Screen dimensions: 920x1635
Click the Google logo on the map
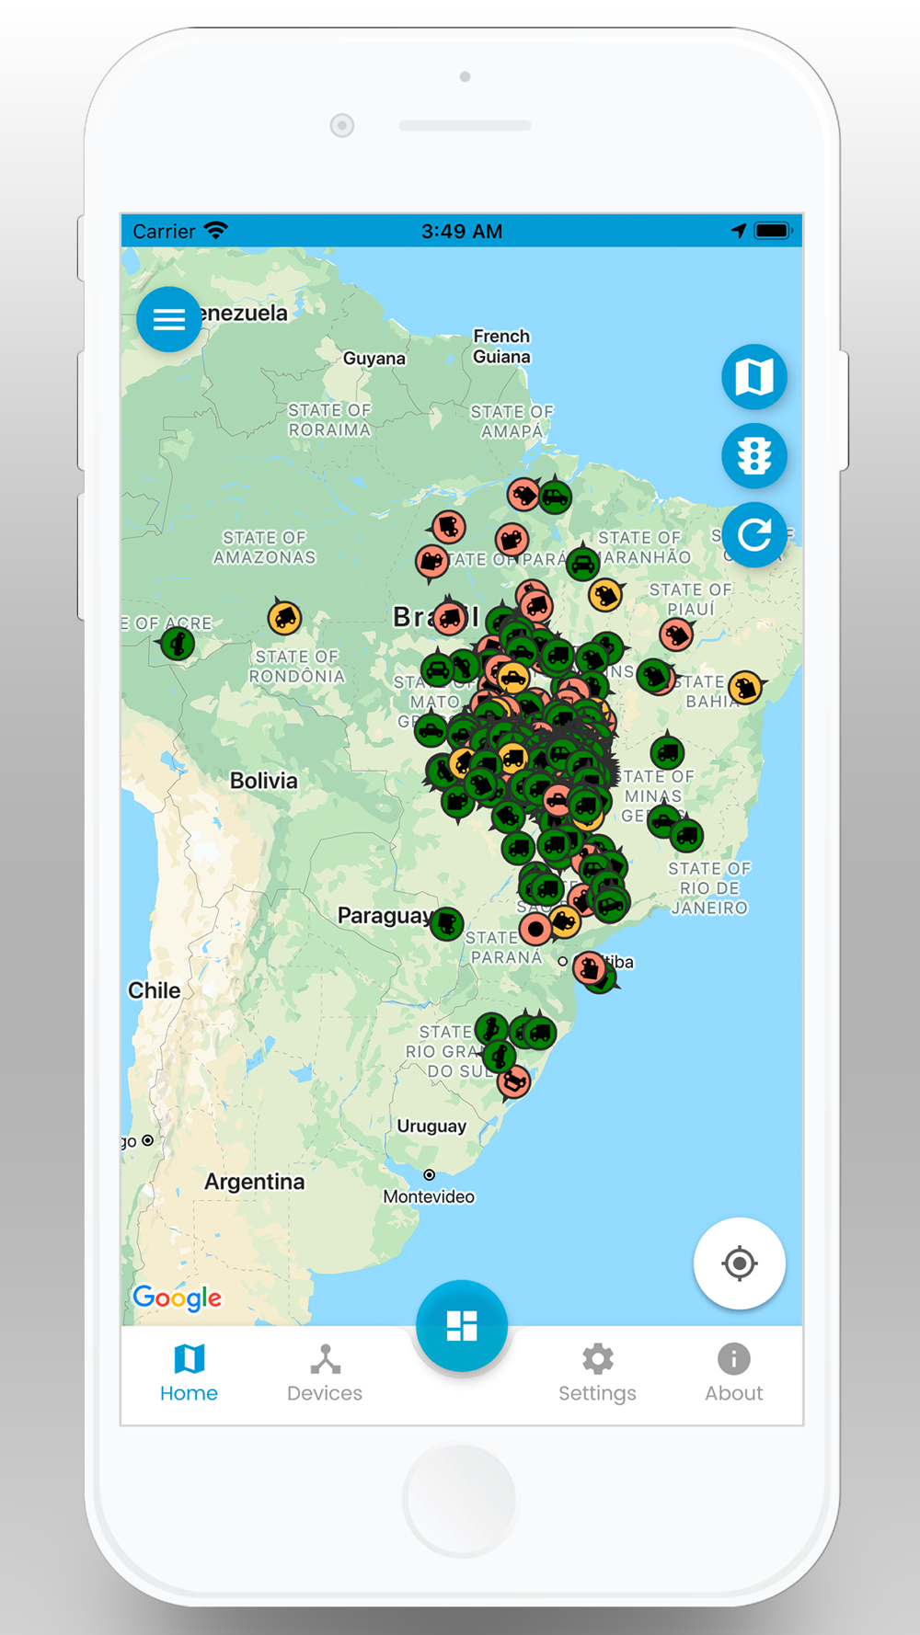[x=178, y=1298]
